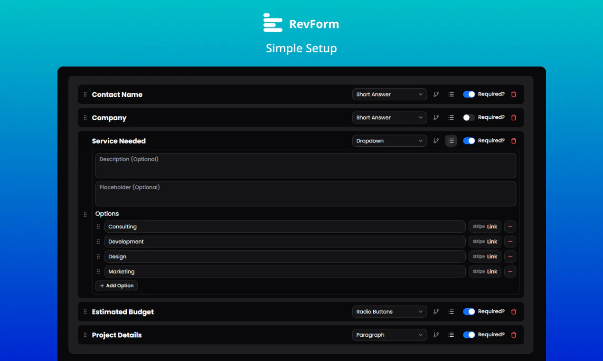Image resolution: width=603 pixels, height=361 pixels.
Task: Remove the Consulting option
Action: click(x=510, y=227)
